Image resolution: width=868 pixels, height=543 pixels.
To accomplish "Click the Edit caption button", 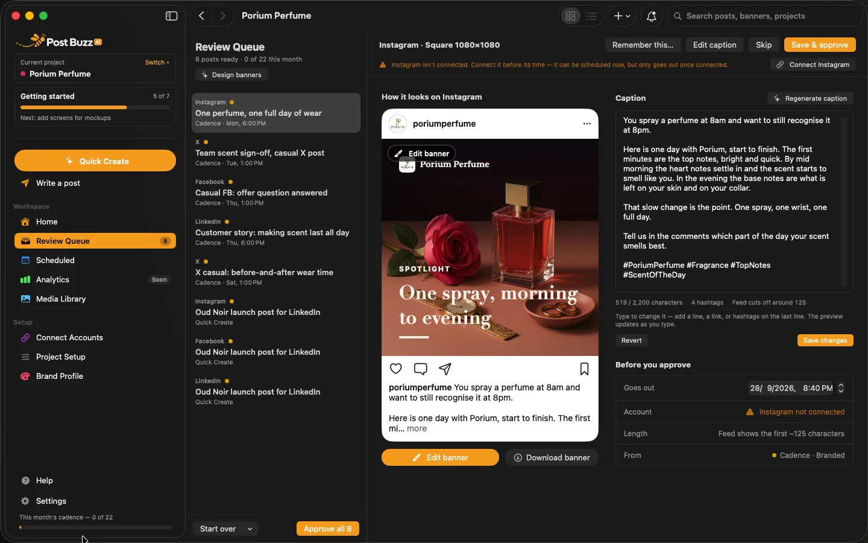I will [x=715, y=45].
